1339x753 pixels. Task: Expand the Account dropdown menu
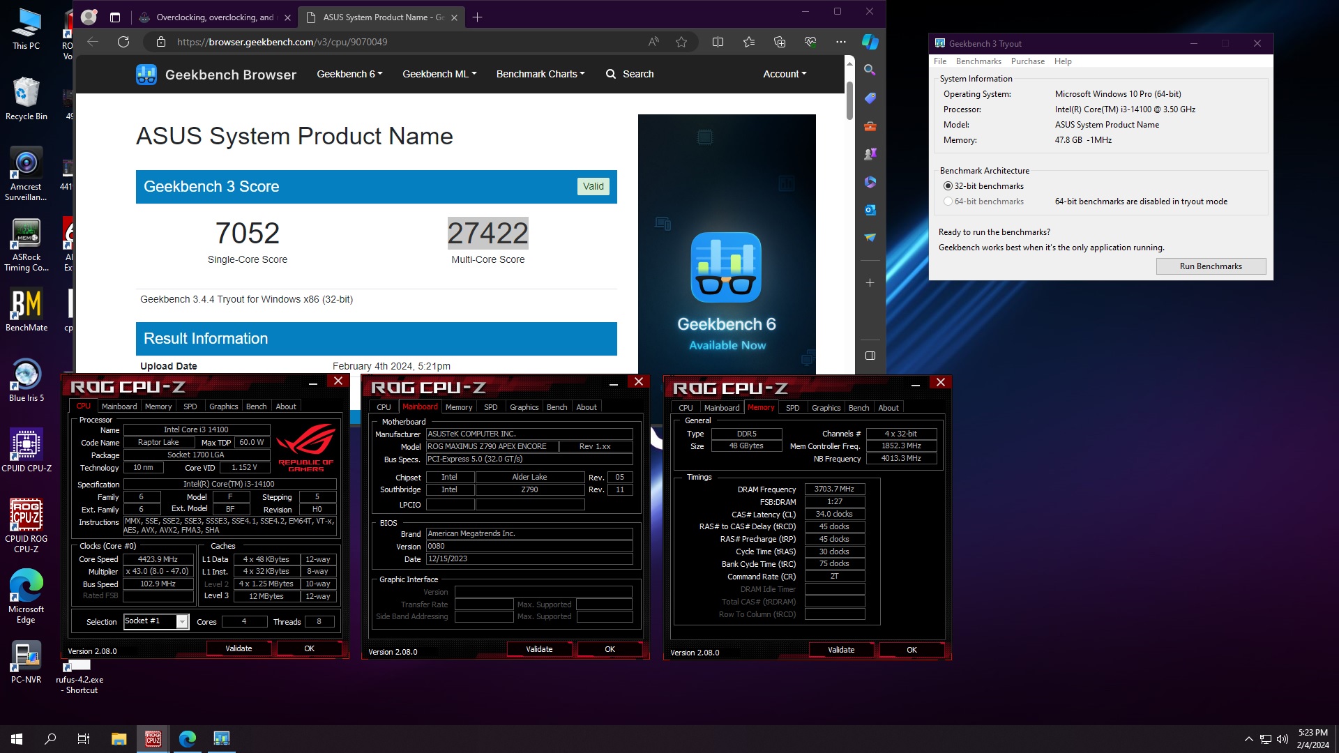785,74
